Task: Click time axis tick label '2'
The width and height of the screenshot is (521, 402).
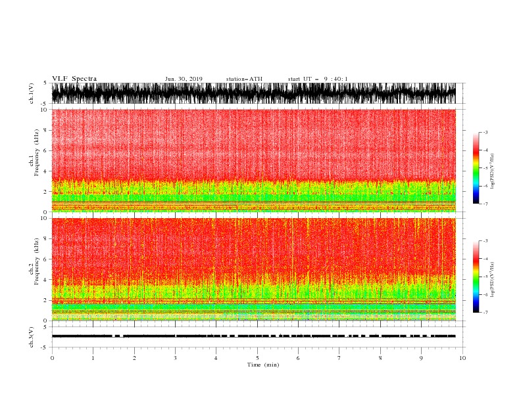Action: [134, 358]
